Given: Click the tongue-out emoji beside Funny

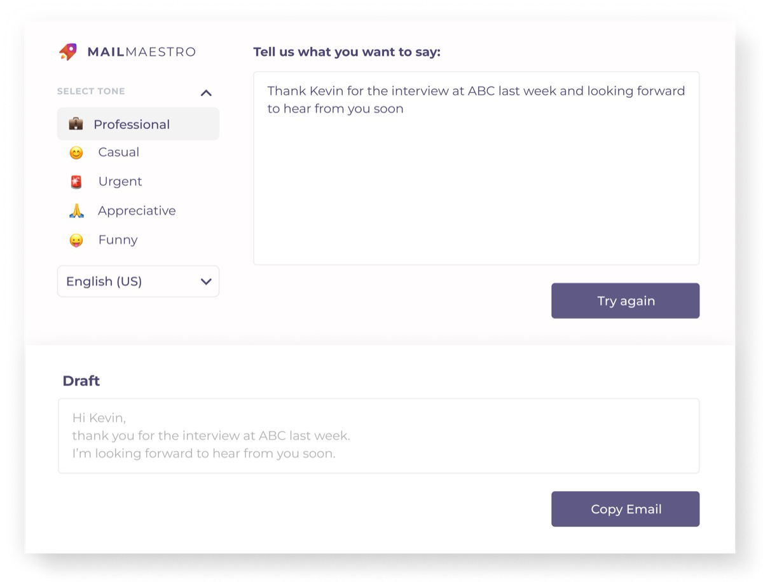Looking at the screenshot, I should pyautogui.click(x=76, y=240).
